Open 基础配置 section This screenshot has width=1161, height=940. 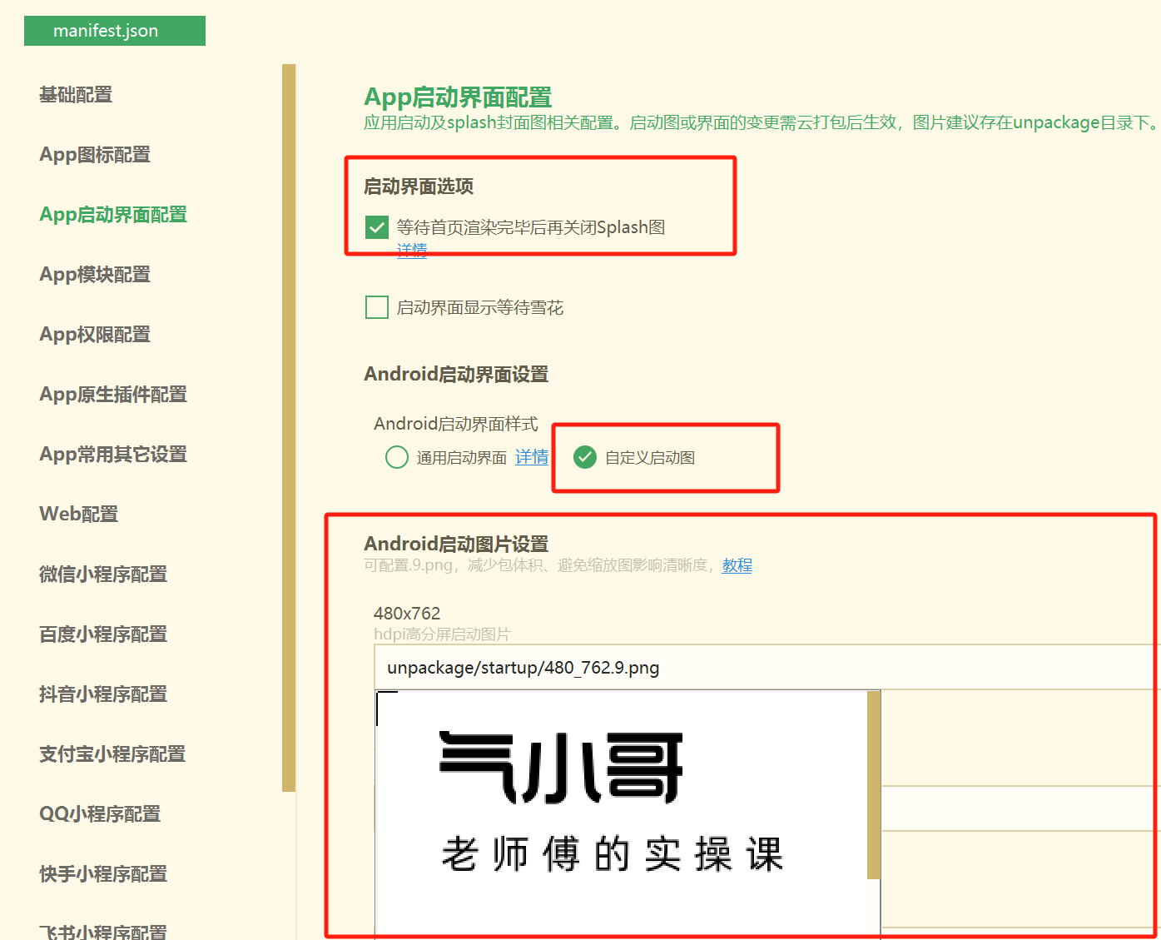76,95
